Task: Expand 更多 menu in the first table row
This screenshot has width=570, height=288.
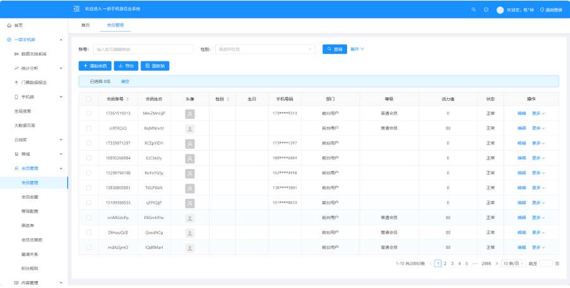Action: (x=538, y=113)
